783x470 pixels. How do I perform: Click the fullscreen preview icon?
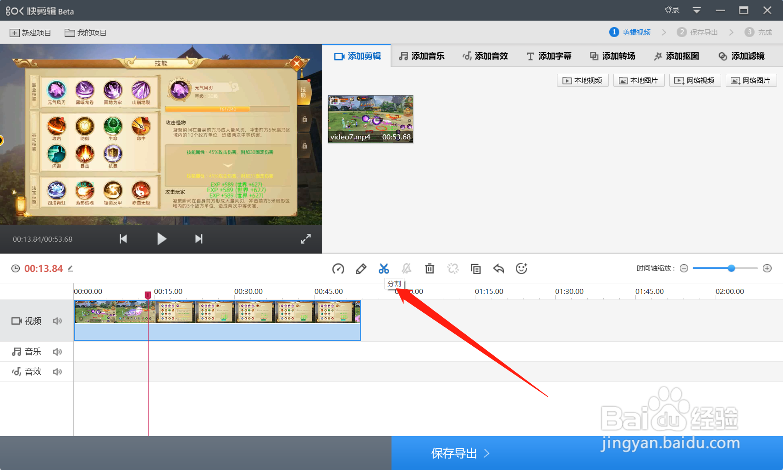[306, 238]
